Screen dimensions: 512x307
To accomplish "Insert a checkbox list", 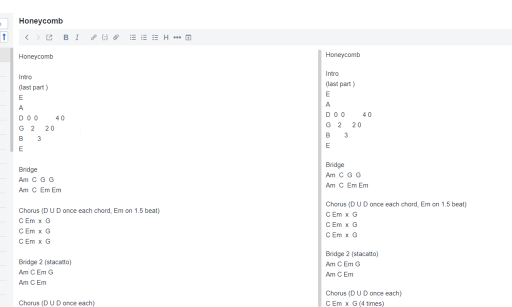I will point(155,37).
